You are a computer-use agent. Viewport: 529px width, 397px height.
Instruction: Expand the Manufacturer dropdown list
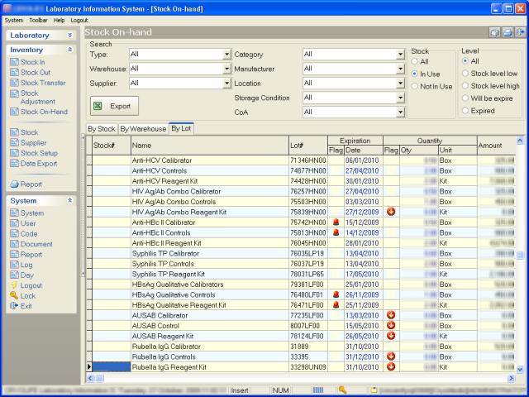pyautogui.click(x=399, y=69)
